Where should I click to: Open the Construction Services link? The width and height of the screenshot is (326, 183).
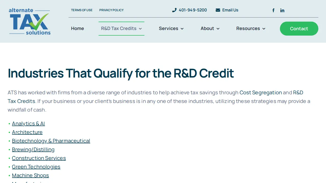[x=39, y=158]
